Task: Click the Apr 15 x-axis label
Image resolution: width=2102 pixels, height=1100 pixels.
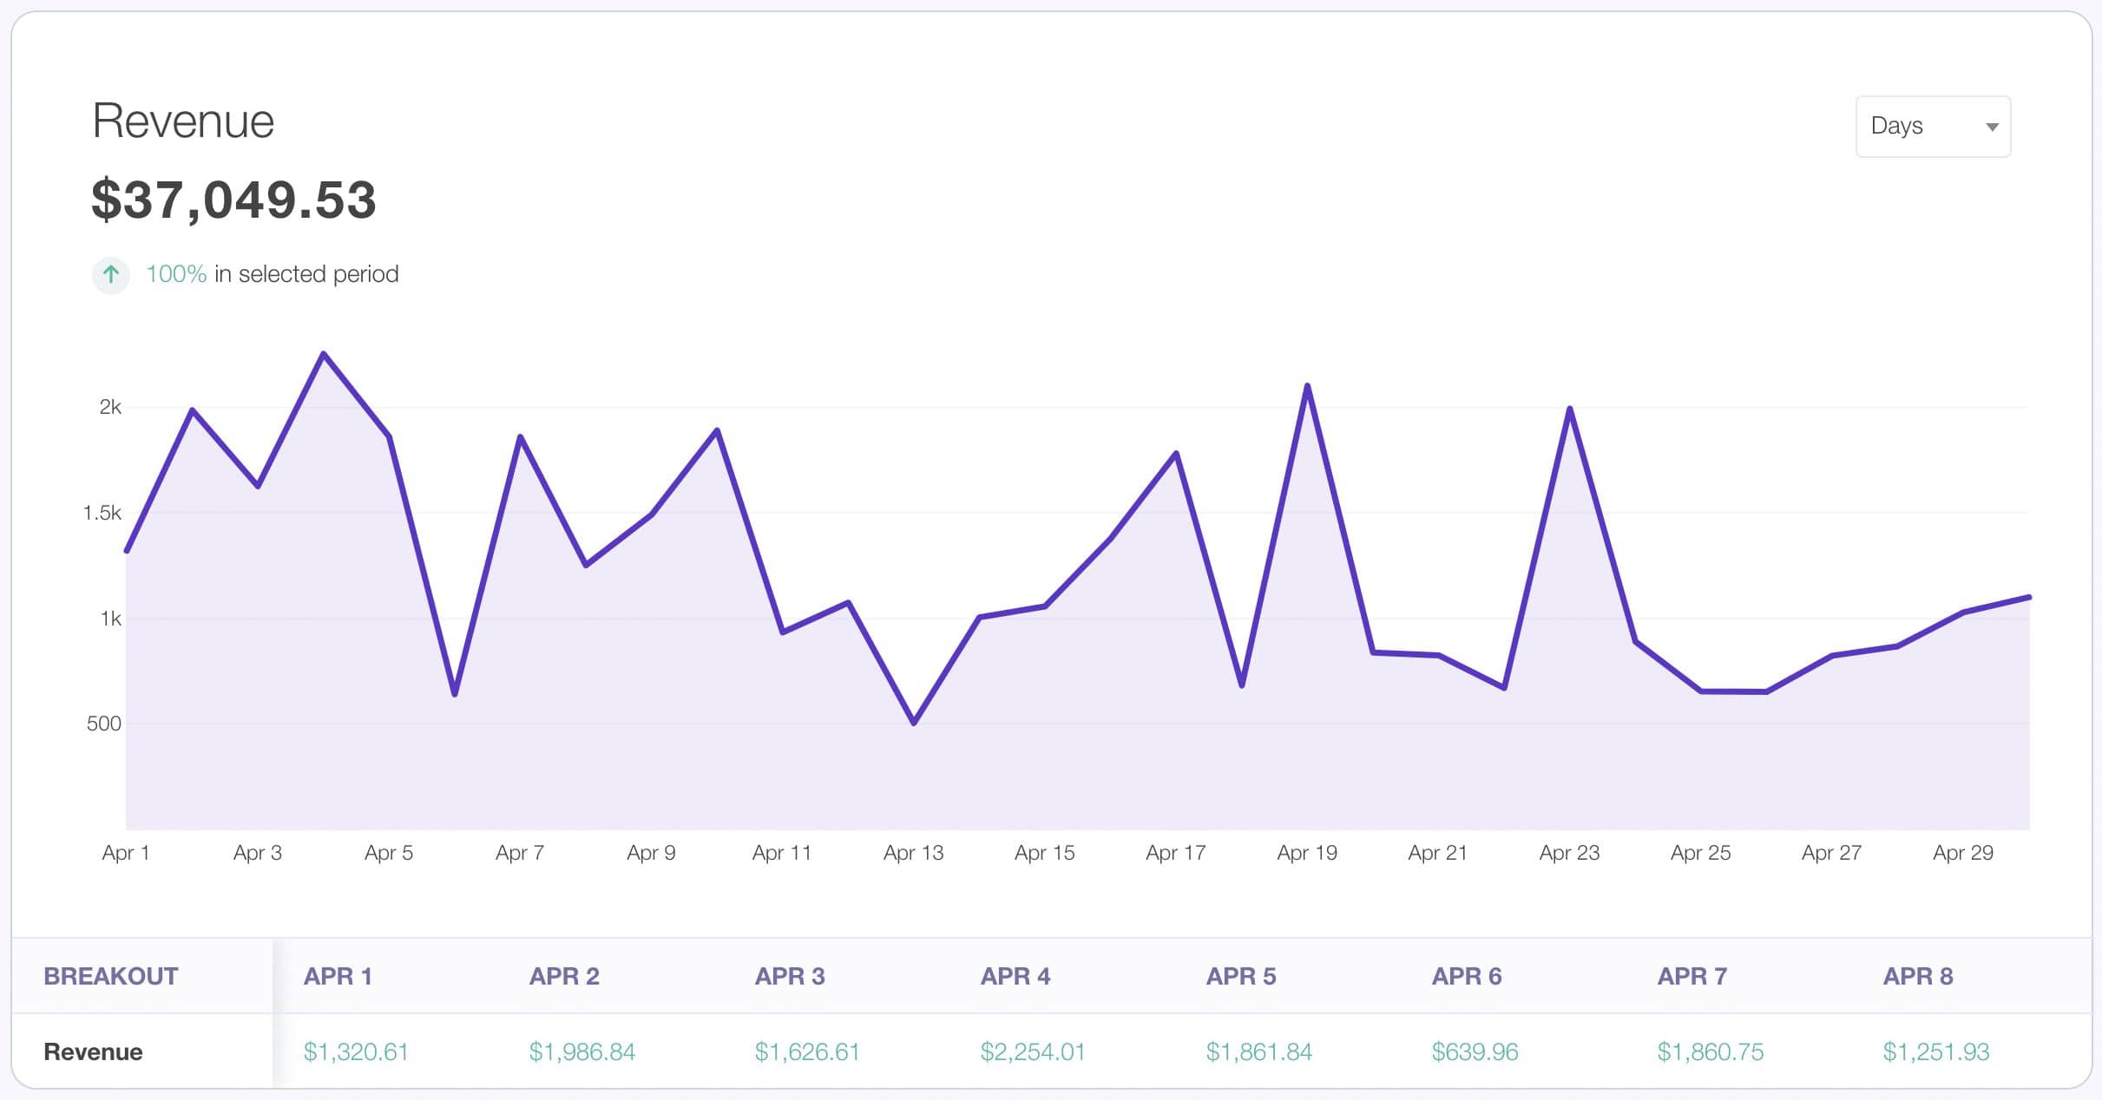Action: click(x=1044, y=853)
